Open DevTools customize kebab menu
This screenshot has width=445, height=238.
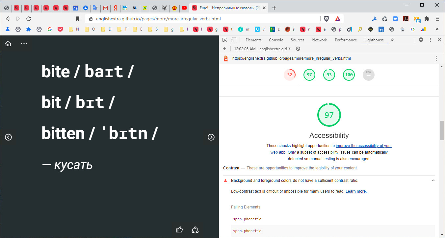pyautogui.click(x=430, y=40)
